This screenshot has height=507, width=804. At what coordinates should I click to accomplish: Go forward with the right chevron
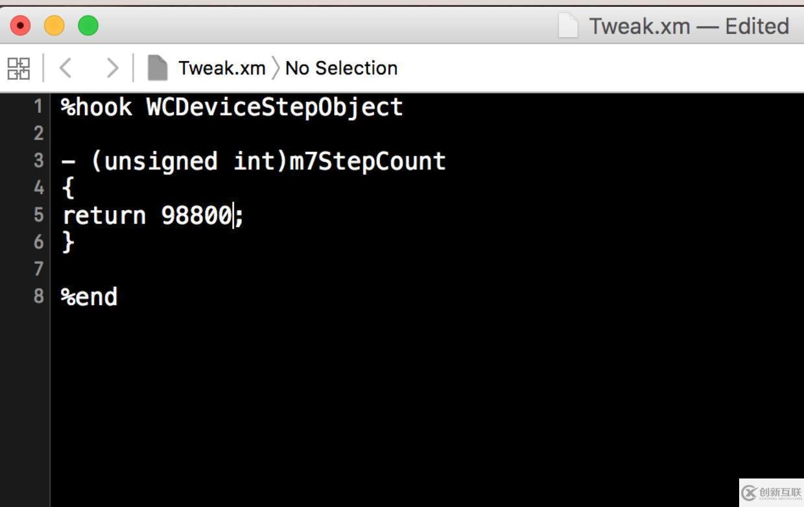pos(113,68)
